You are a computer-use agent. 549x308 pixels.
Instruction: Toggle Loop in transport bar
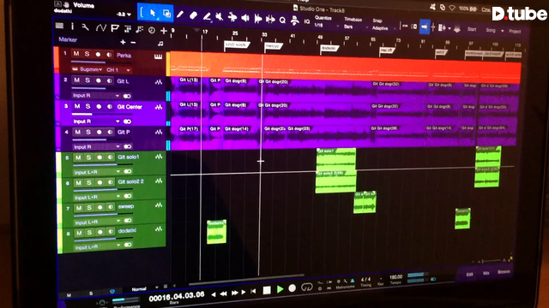pos(307,287)
